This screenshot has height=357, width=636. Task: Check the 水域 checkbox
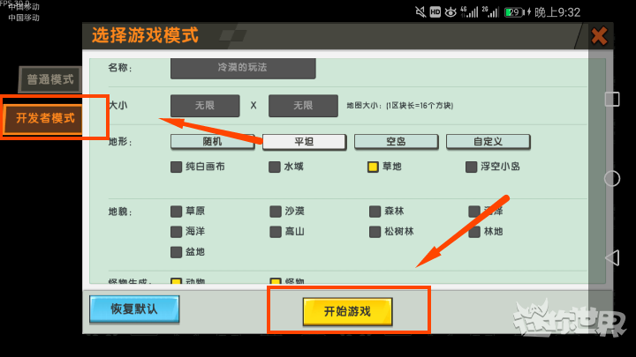(x=276, y=166)
